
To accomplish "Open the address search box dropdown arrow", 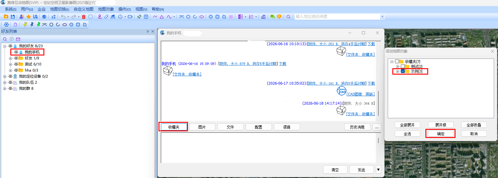I will [382, 17].
